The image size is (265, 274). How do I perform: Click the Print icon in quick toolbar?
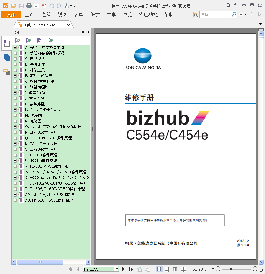pyautogui.click(x=29, y=6)
